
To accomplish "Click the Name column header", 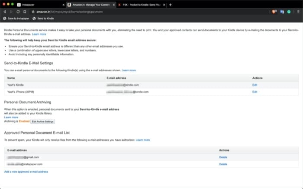I will pyautogui.click(x=11, y=78).
